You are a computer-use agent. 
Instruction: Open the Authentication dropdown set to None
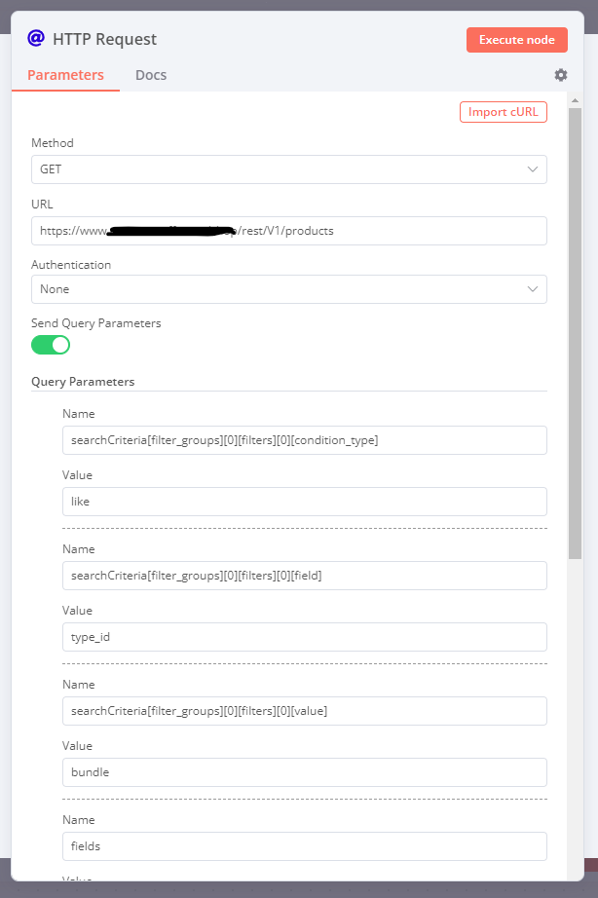click(288, 289)
